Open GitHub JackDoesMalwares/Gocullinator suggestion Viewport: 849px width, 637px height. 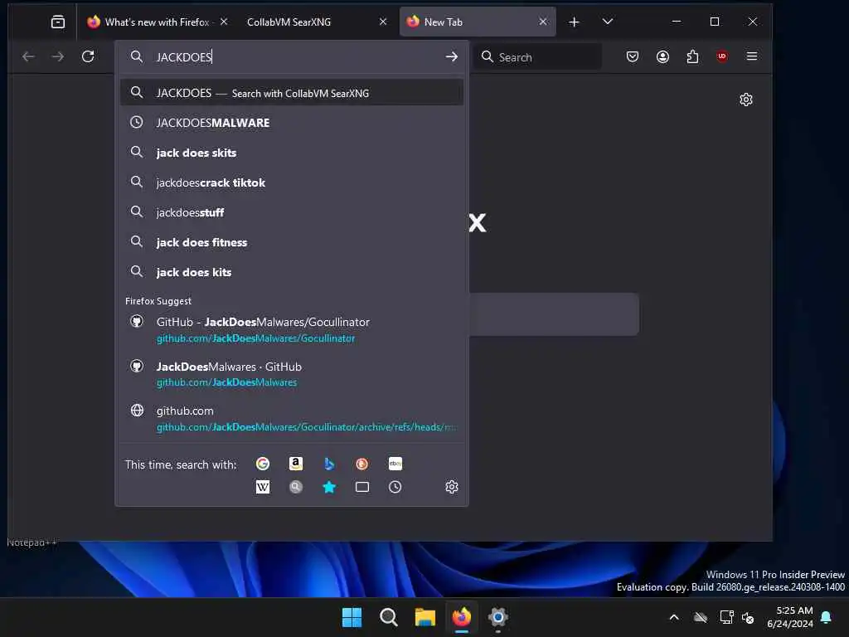point(292,329)
